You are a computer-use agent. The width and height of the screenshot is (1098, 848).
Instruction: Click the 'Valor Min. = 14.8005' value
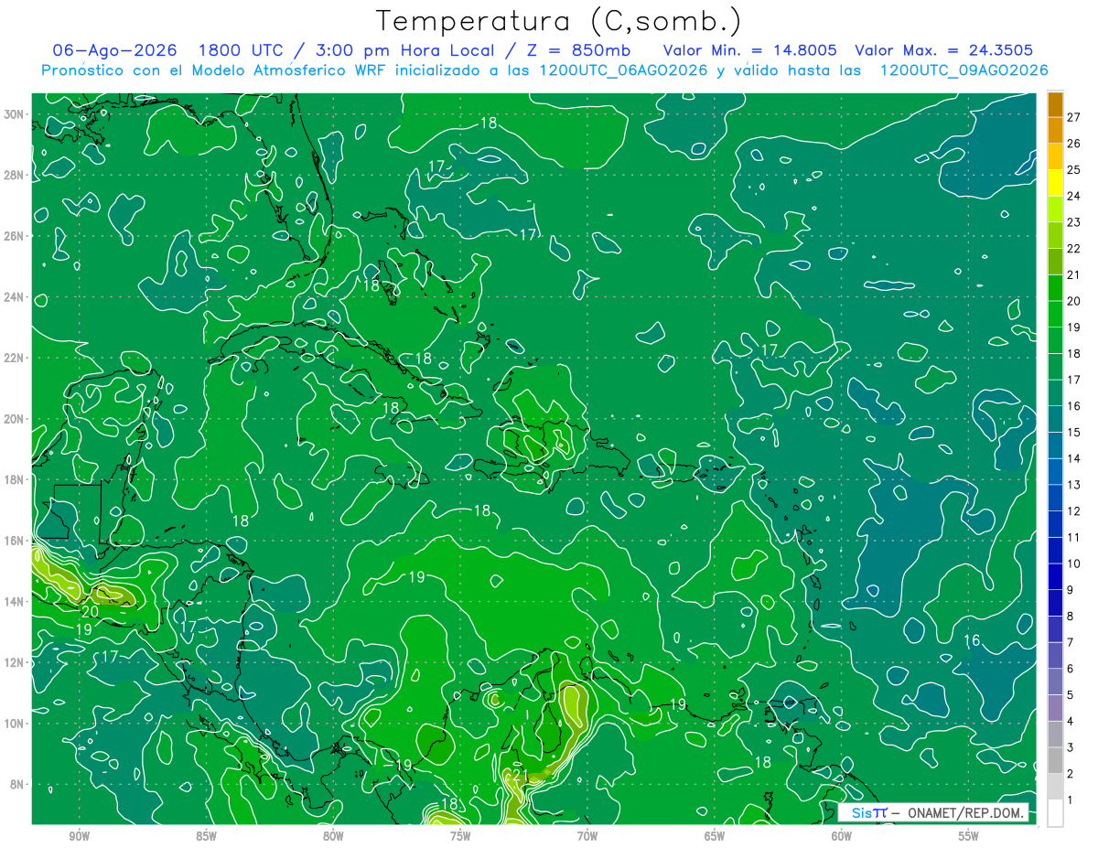coord(748,50)
